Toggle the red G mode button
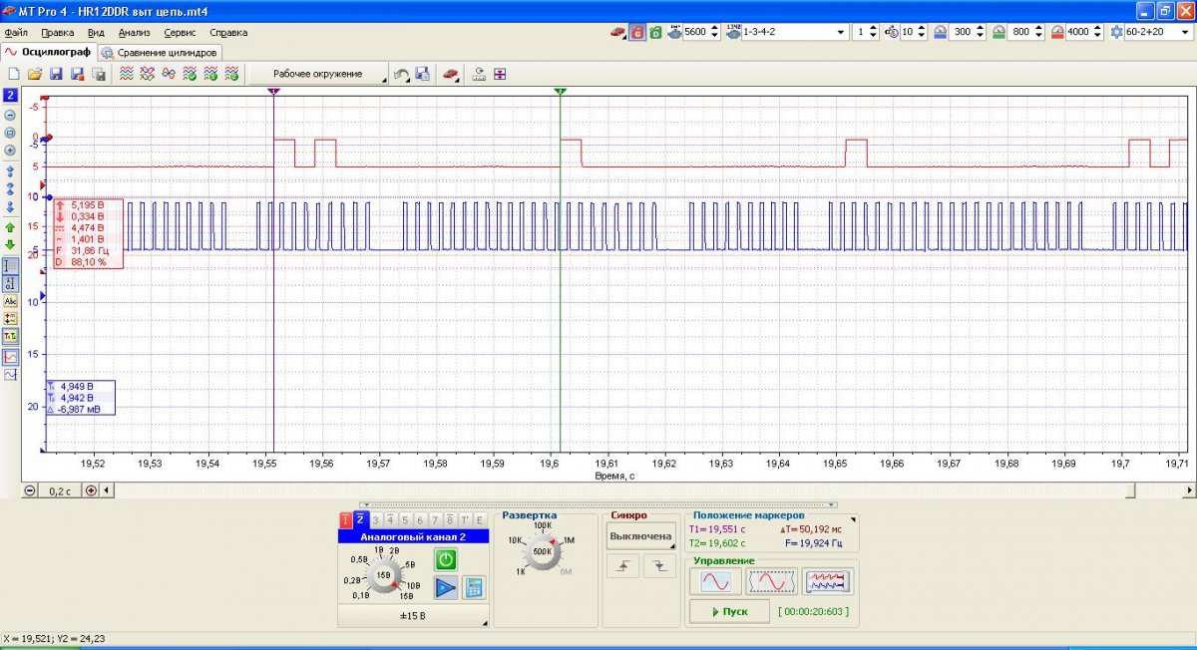Viewport: 1197px width, 650px height. coord(636,32)
